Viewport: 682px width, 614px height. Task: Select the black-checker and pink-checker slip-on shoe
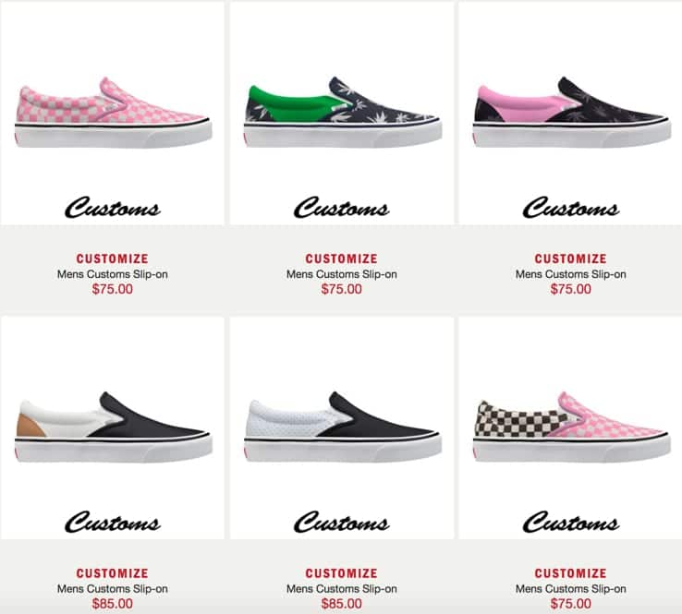pos(571,427)
